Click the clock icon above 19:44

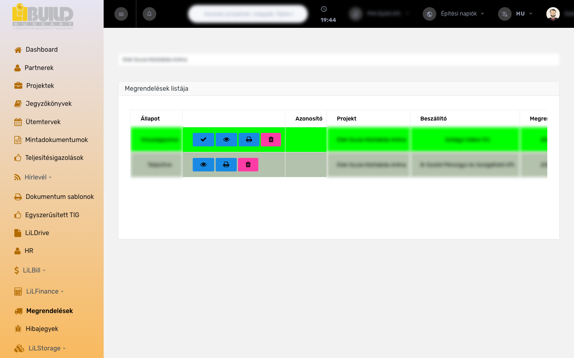[324, 9]
